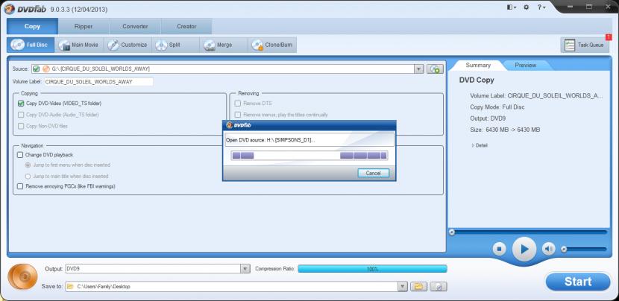Switch to the Converter tab
Viewport: 619px width, 301px height.
point(135,26)
